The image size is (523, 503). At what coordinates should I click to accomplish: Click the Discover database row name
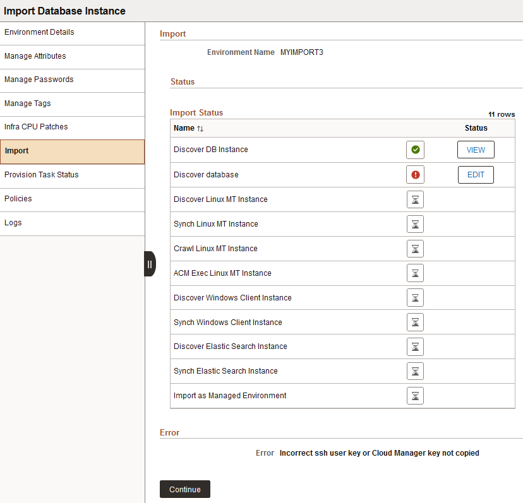click(206, 175)
